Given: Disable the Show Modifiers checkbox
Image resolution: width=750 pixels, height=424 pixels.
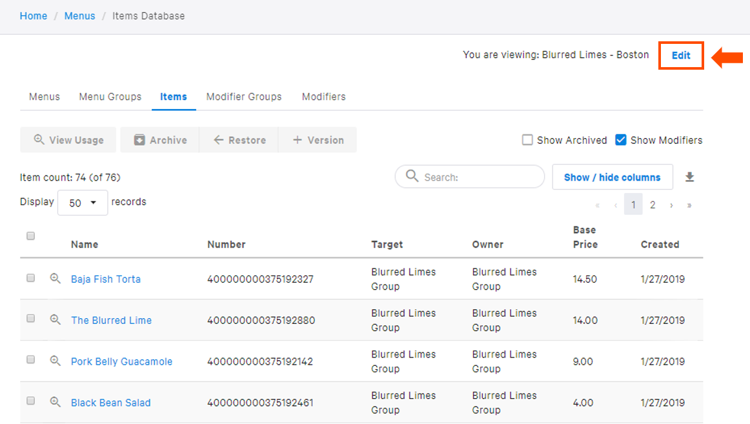Looking at the screenshot, I should click(x=620, y=139).
